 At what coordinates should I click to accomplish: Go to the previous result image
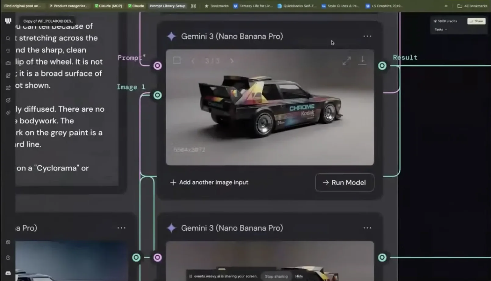pos(193,61)
